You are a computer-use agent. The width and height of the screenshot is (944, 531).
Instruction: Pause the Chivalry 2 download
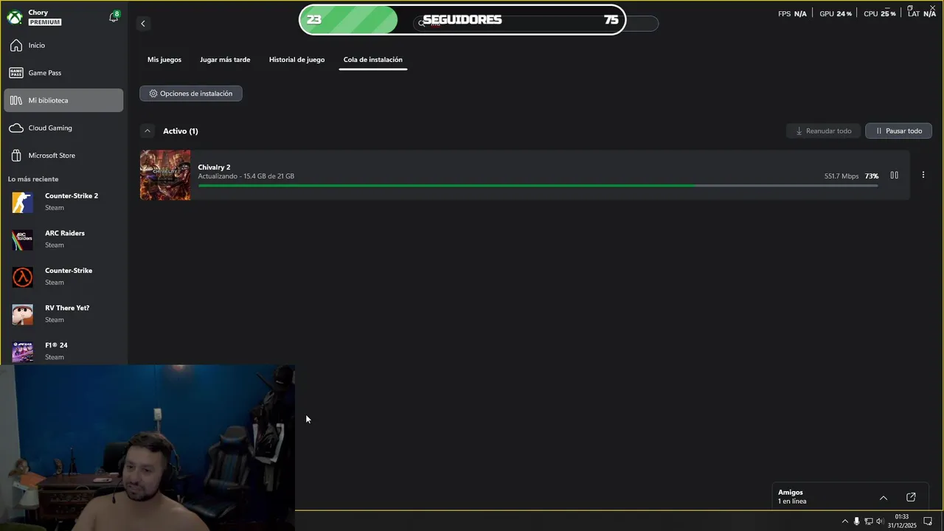[895, 176]
